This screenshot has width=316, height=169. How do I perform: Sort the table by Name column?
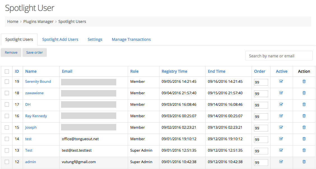[x=31, y=71]
